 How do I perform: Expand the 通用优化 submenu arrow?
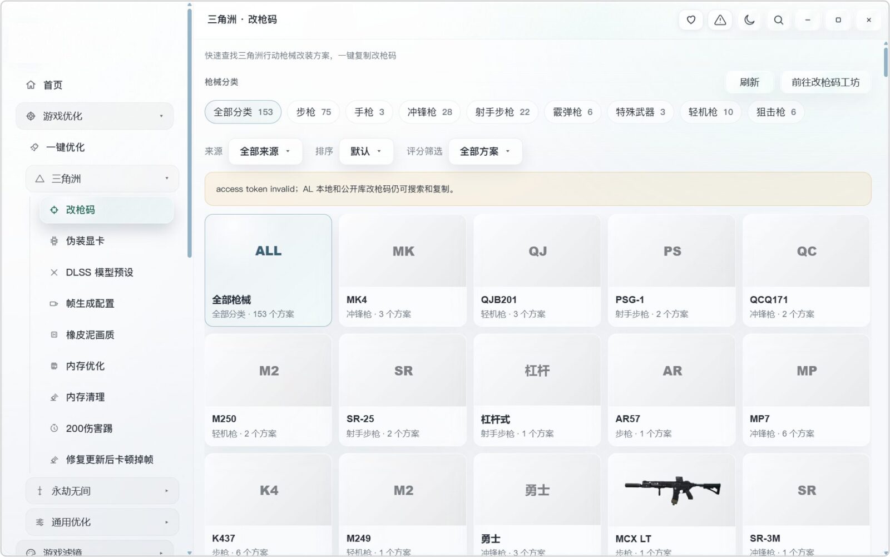(x=167, y=522)
